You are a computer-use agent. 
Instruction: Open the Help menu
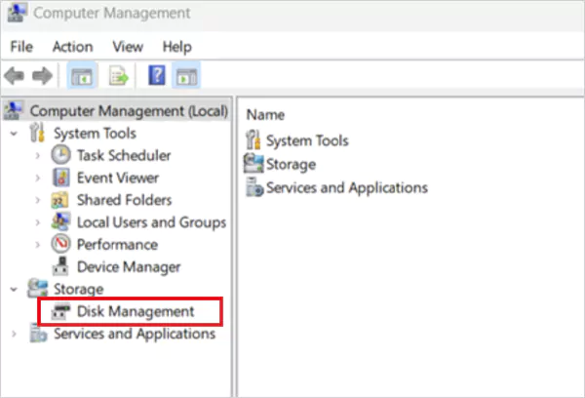click(x=176, y=47)
